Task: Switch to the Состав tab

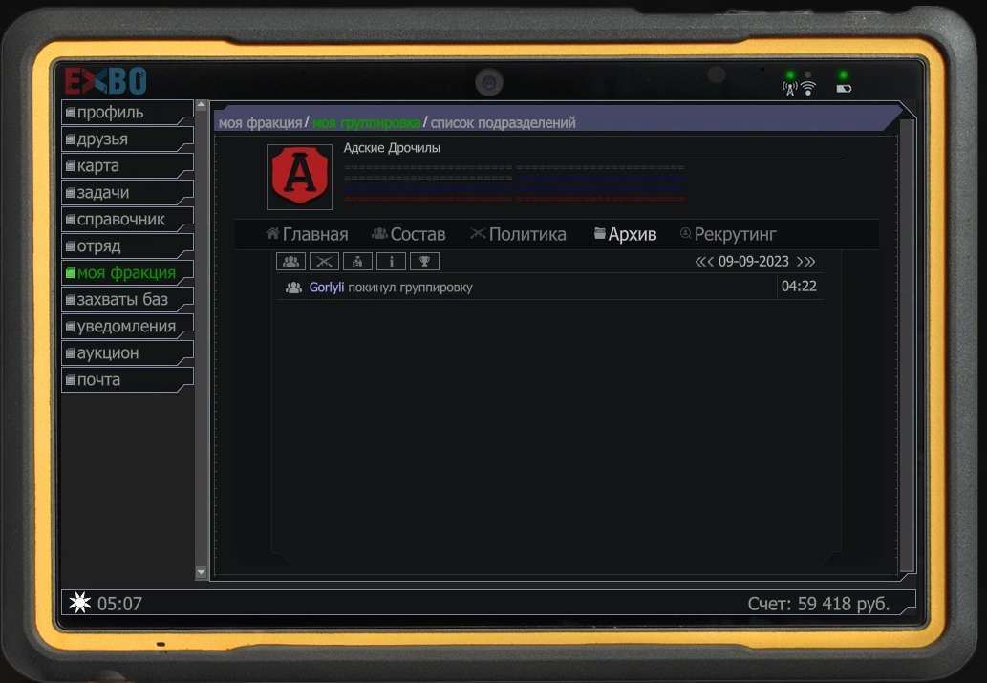Action: [x=409, y=234]
